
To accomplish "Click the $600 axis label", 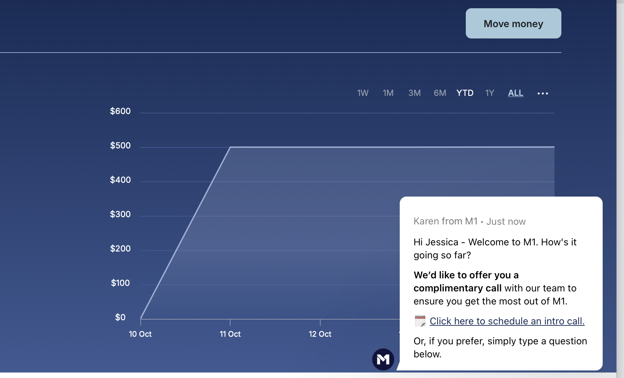I will [x=120, y=111].
